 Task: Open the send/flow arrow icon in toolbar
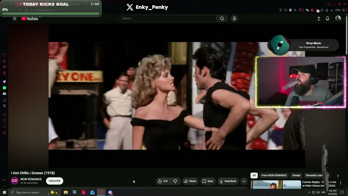pos(295,10)
